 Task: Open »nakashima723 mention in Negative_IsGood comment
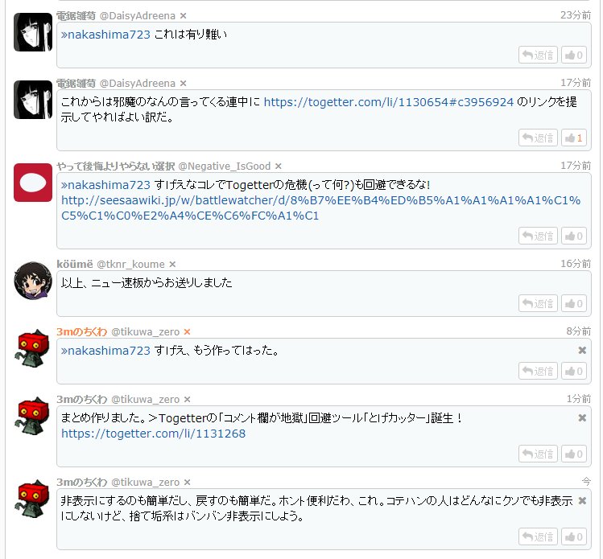pyautogui.click(x=105, y=185)
